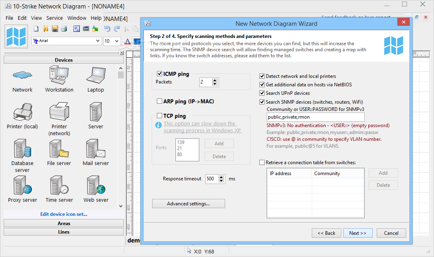Toggle Detect network and local printers
Viewport: 434px width, 257px height.
262,76
